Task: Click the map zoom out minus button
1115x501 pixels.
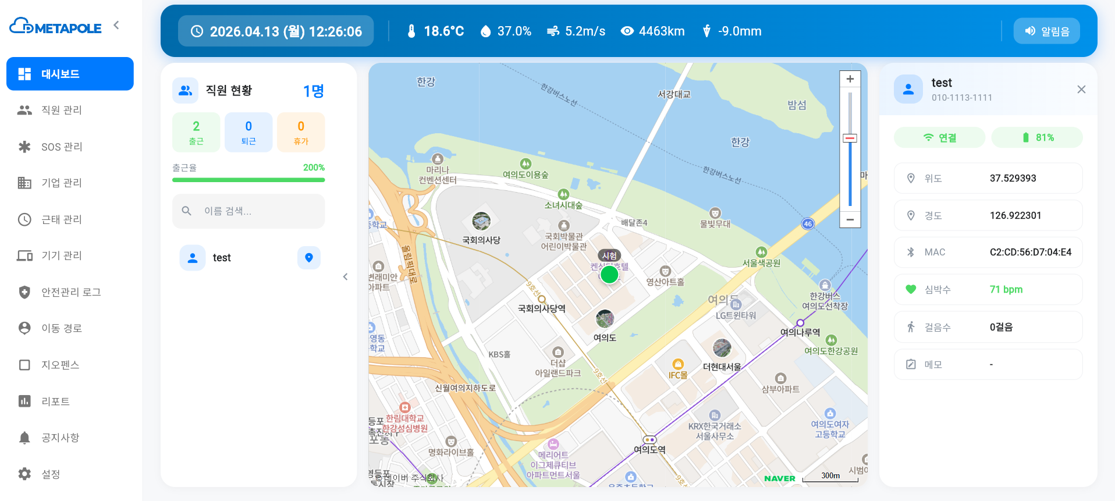Action: (x=850, y=219)
